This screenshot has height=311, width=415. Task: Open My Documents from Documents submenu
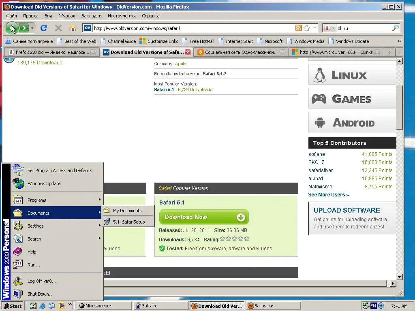pyautogui.click(x=128, y=211)
